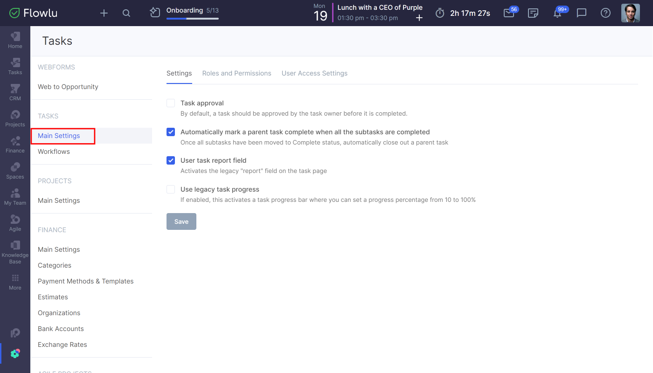Open the Projects module

click(15, 118)
